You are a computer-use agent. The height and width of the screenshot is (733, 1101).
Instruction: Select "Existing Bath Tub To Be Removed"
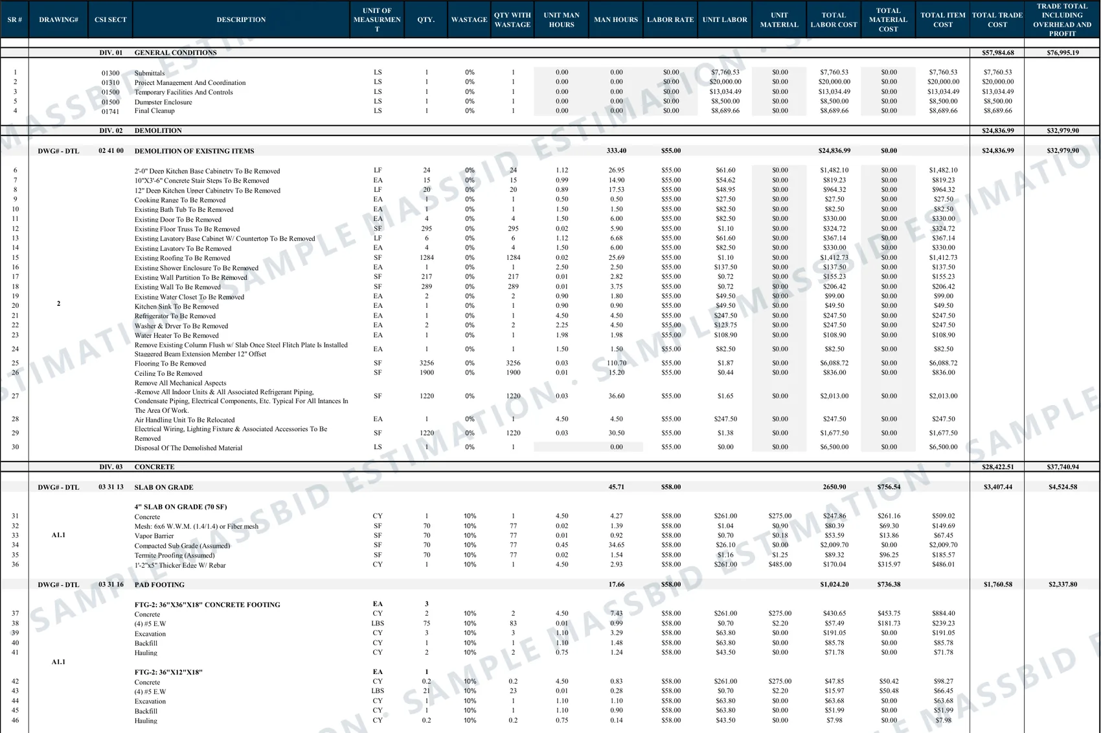[184, 209]
